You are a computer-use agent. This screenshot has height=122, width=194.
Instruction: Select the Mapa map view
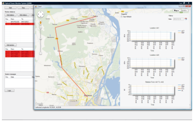click(x=176, y=11)
